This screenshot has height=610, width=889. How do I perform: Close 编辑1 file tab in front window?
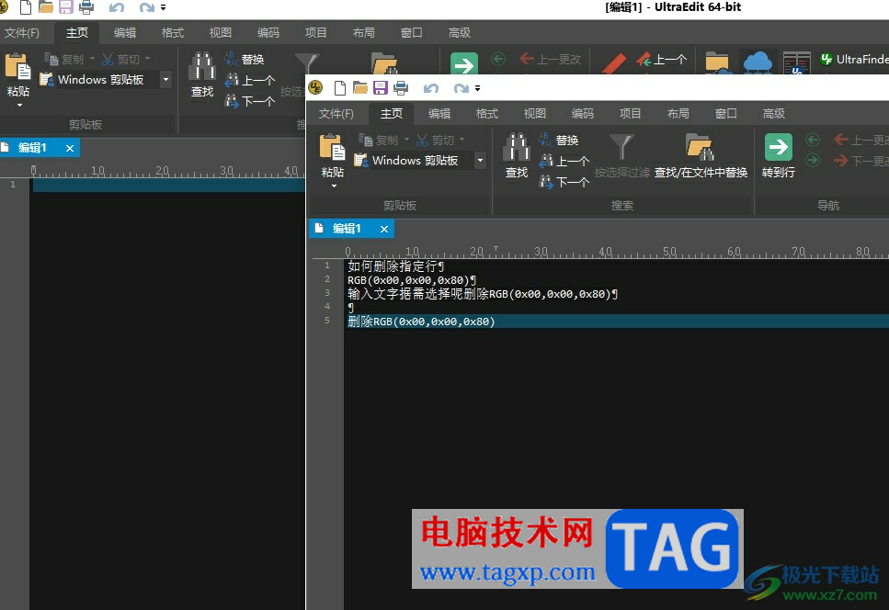point(384,229)
